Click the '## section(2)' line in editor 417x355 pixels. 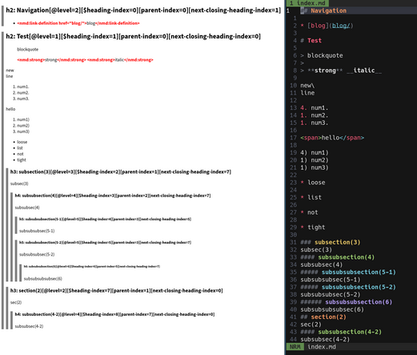click(323, 317)
